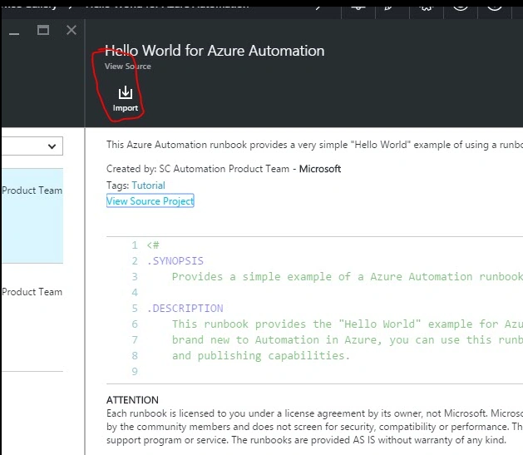Select the highlighted Product Team gallery item
The height and width of the screenshot is (455, 523).
click(32, 215)
